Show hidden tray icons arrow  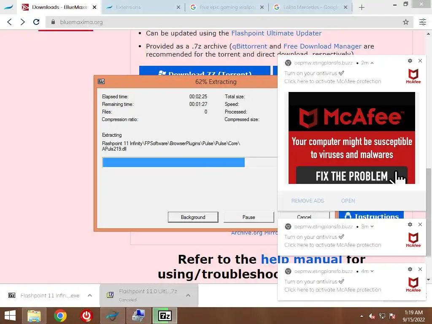click(x=362, y=316)
